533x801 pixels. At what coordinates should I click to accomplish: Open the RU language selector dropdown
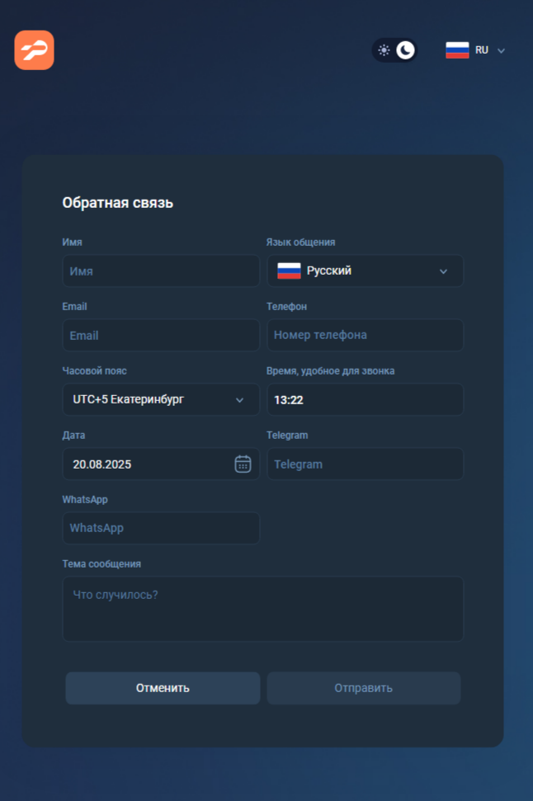(x=476, y=50)
